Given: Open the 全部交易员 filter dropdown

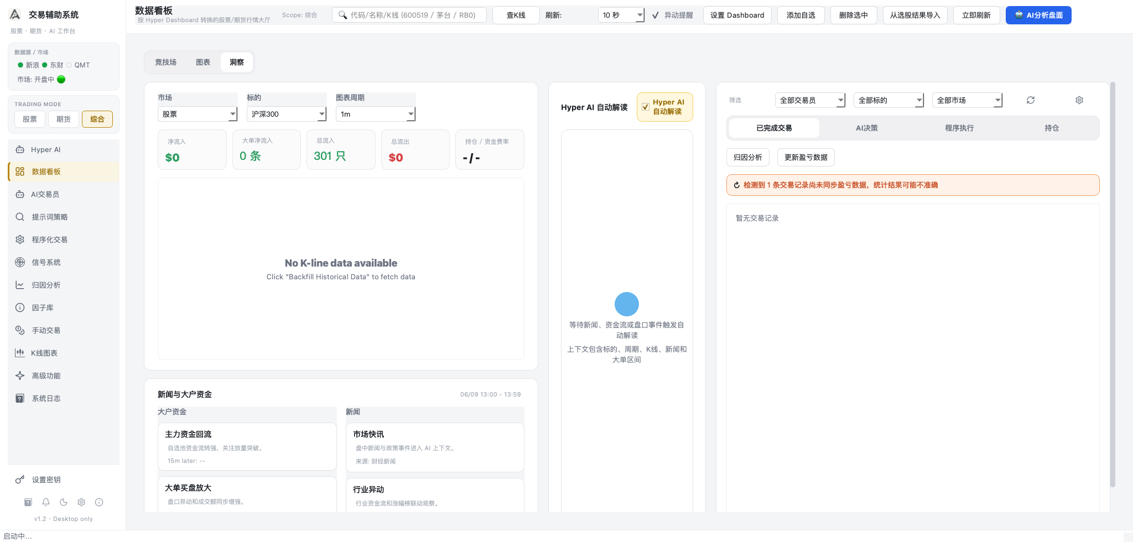Looking at the screenshot, I should pos(810,100).
